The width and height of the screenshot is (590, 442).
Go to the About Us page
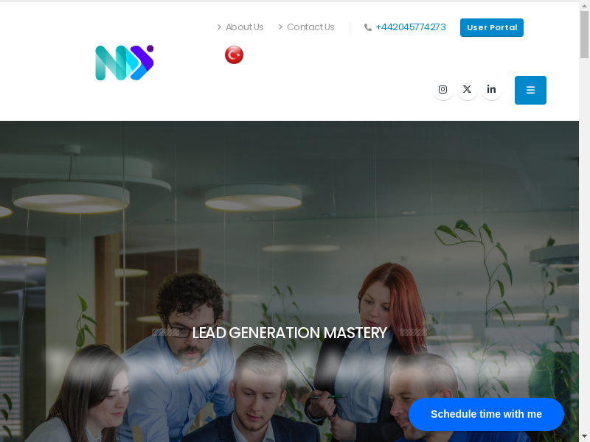[x=245, y=27]
